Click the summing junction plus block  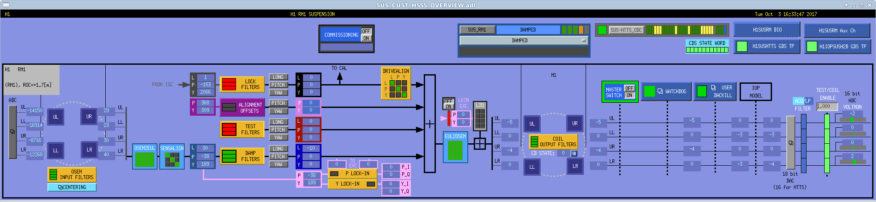tap(430, 124)
